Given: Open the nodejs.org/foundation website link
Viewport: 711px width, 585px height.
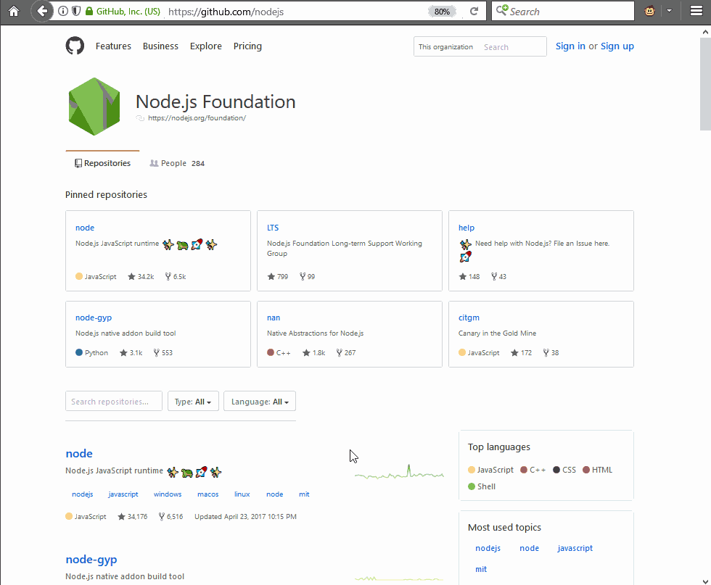Looking at the screenshot, I should tap(197, 118).
